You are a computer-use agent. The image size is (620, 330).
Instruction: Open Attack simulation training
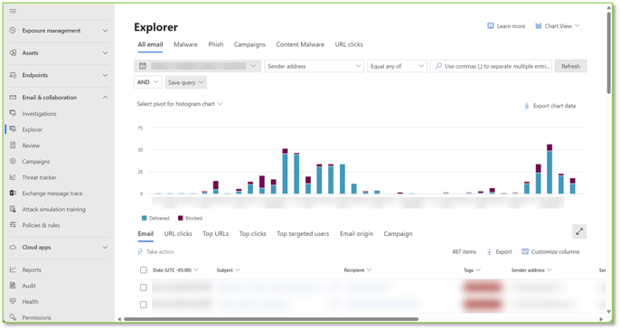(54, 210)
